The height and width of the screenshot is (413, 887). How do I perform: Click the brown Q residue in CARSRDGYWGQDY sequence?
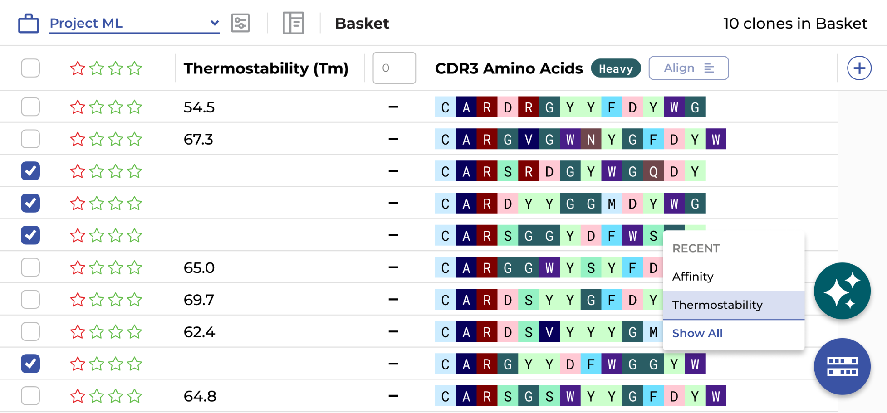coord(653,171)
